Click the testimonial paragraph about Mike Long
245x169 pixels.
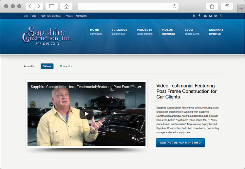coord(188,120)
